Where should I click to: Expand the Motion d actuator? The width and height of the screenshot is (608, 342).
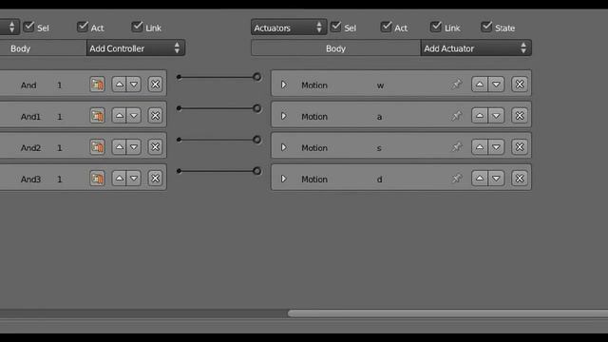click(x=284, y=179)
